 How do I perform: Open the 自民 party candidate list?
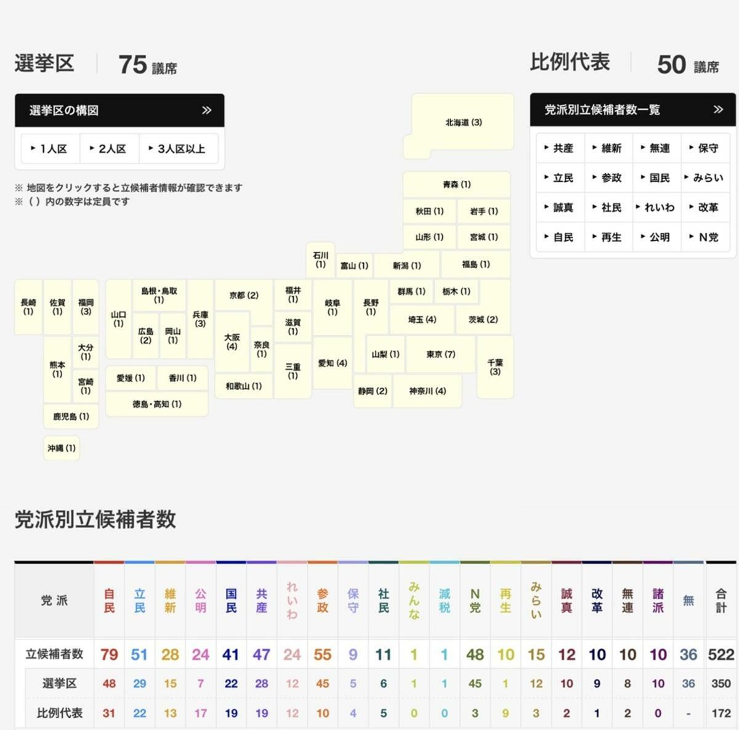pos(560,237)
